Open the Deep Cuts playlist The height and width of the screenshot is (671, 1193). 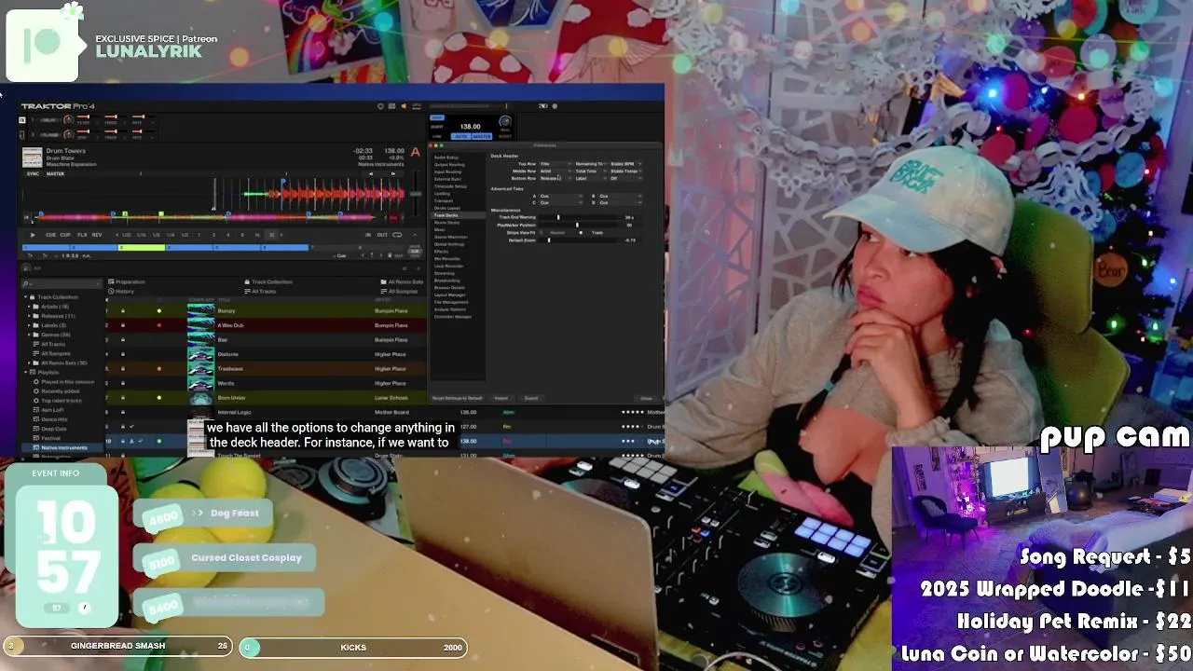pyautogui.click(x=53, y=429)
